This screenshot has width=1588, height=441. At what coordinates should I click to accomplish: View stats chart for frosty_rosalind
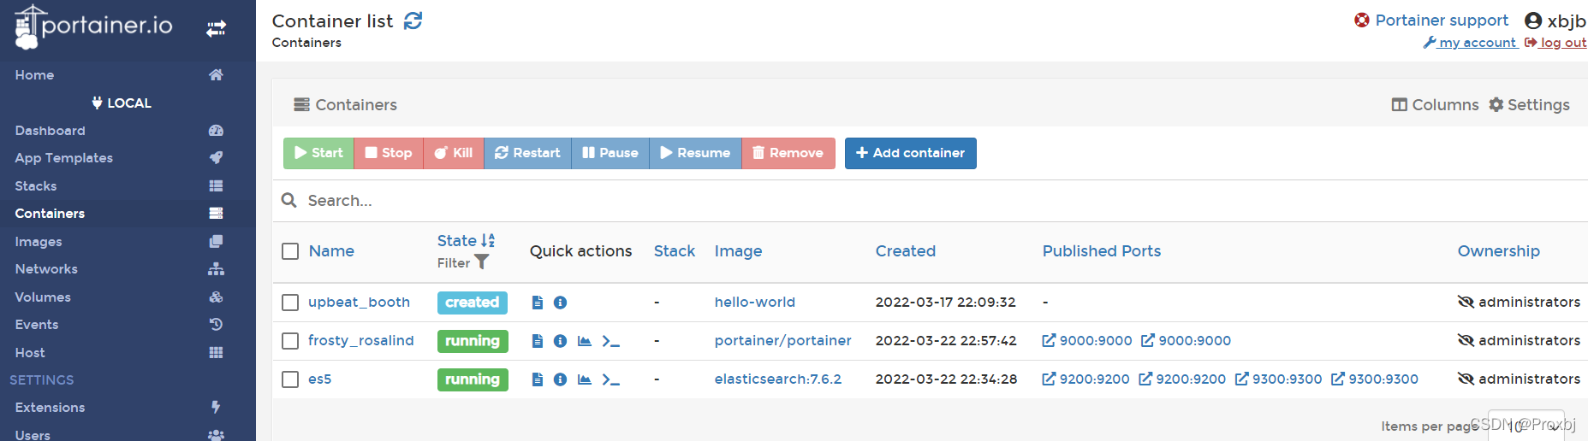[x=585, y=341]
